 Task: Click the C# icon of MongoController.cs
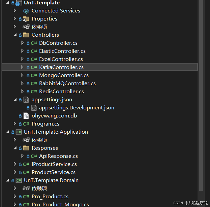pos(34,75)
